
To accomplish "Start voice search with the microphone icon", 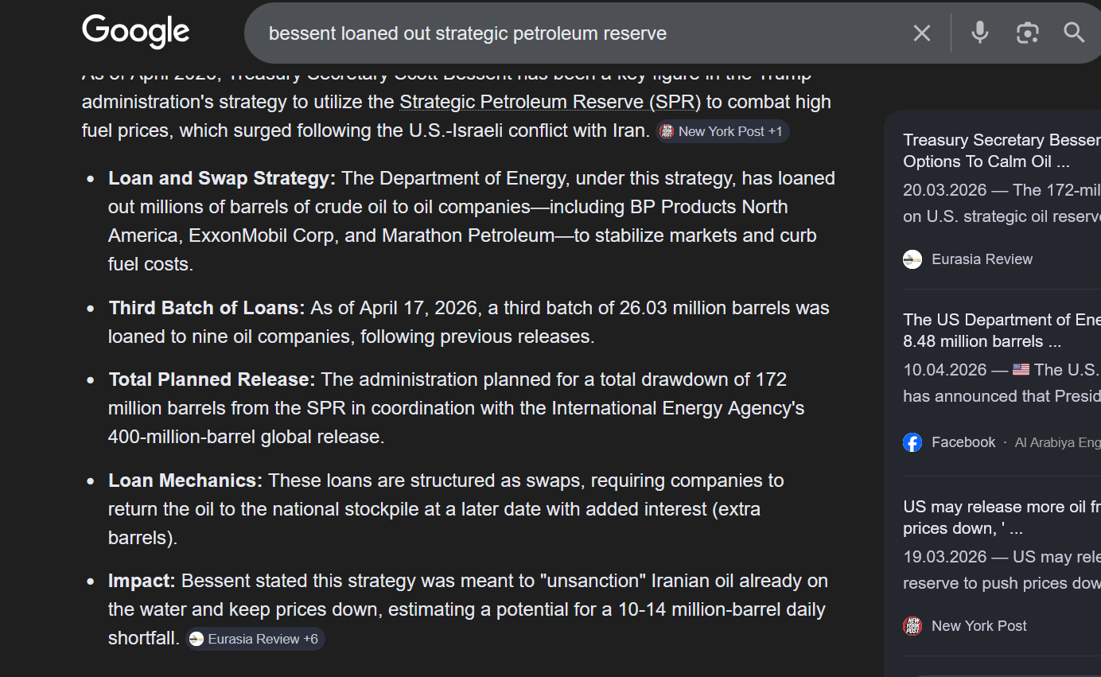I will coord(980,33).
